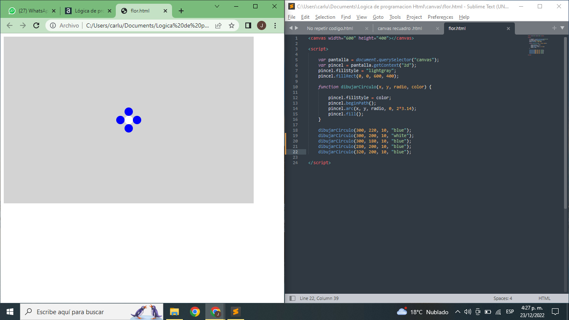This screenshot has height=320, width=569.
Task: Open weather widget 18°C Nublado
Action: [422, 312]
